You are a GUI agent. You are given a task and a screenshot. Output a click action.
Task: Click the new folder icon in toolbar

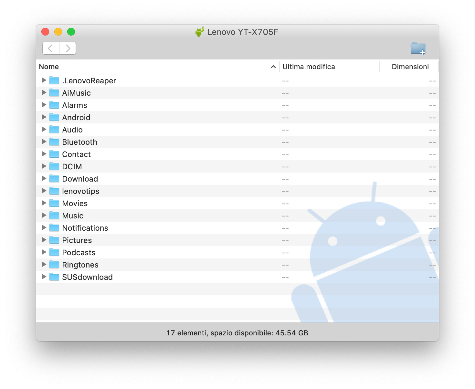(418, 48)
